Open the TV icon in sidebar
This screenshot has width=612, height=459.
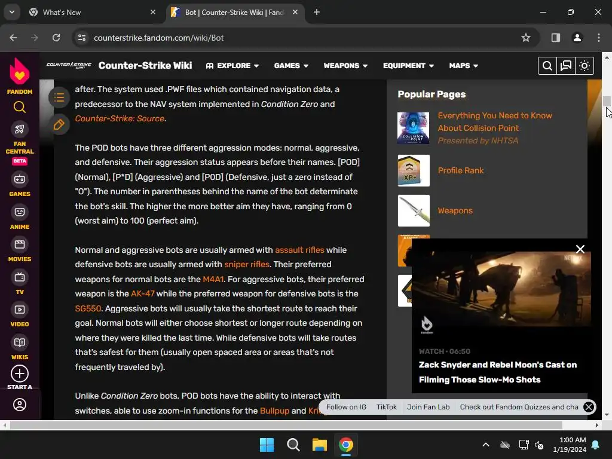click(20, 277)
